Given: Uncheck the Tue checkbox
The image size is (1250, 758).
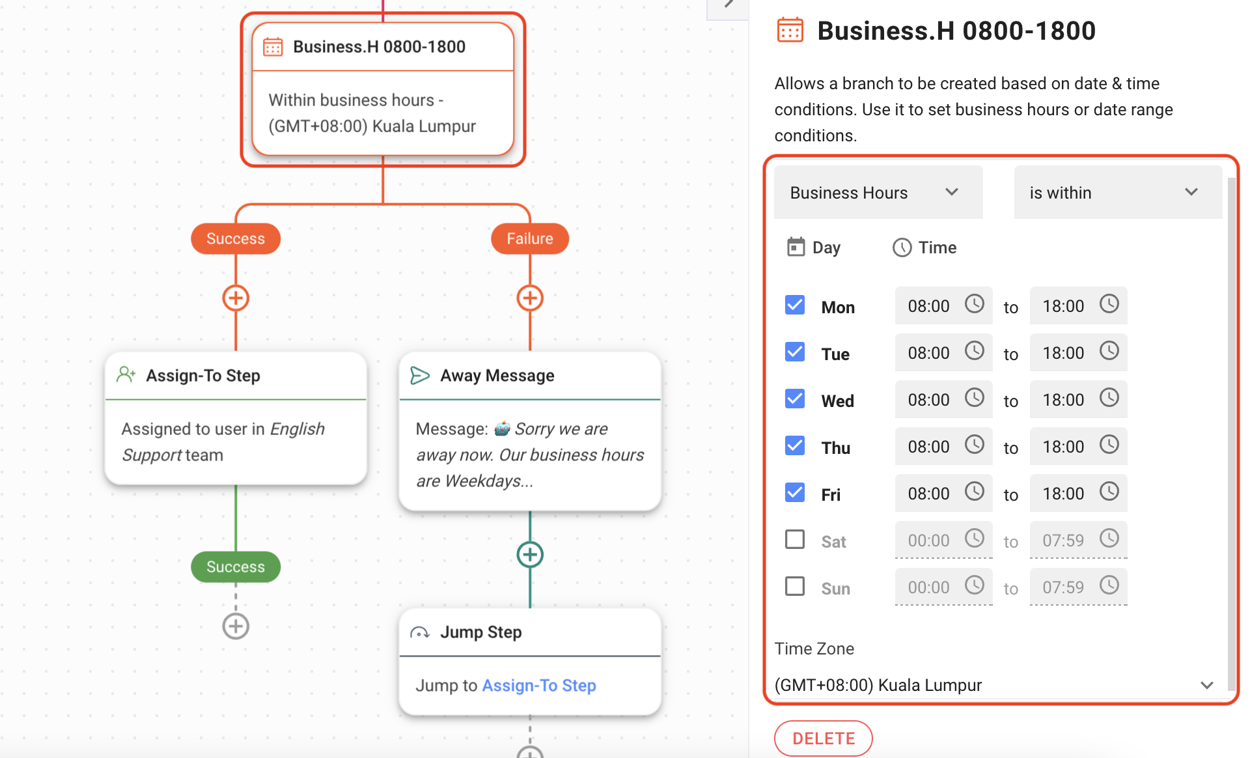Looking at the screenshot, I should 795,352.
